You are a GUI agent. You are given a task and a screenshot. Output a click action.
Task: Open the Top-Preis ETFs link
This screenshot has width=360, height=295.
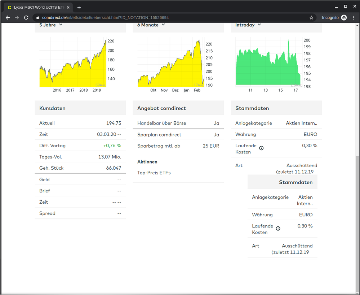coord(154,173)
